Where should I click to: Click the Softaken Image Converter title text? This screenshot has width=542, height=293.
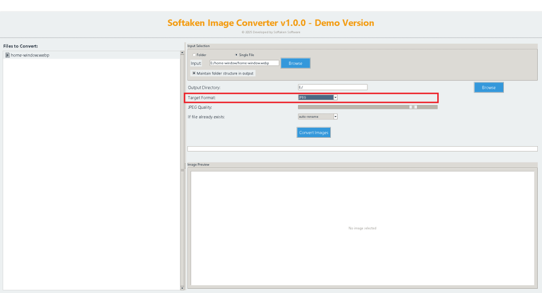coord(270,23)
